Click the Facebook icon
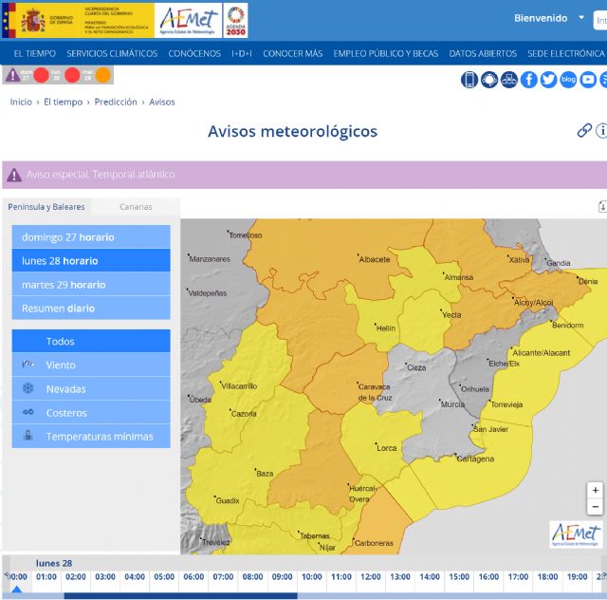This screenshot has width=607, height=600. 529,80
